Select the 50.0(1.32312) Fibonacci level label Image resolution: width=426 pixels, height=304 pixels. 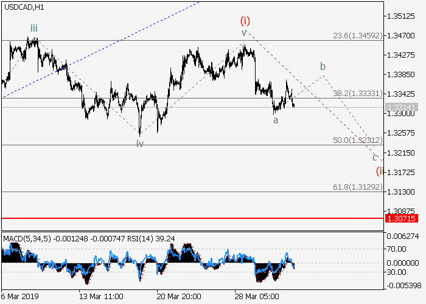358,140
